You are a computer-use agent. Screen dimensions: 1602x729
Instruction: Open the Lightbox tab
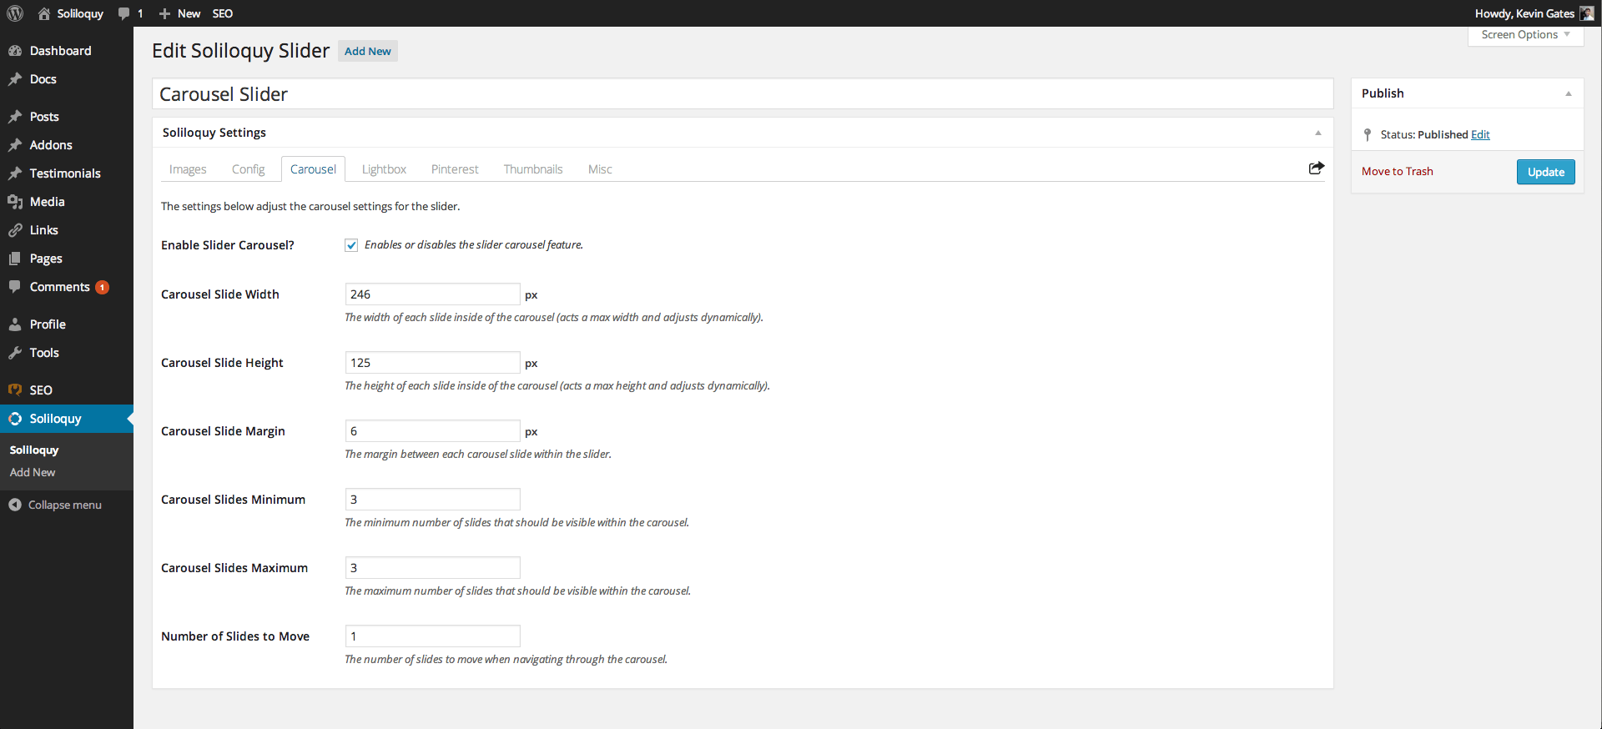384,169
